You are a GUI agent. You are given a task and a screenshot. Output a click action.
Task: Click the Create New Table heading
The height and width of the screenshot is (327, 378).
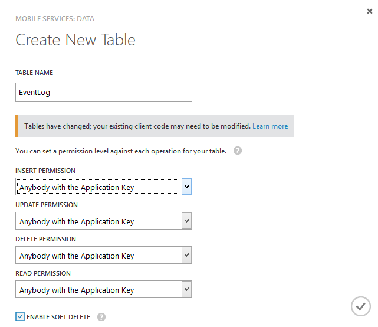point(75,40)
